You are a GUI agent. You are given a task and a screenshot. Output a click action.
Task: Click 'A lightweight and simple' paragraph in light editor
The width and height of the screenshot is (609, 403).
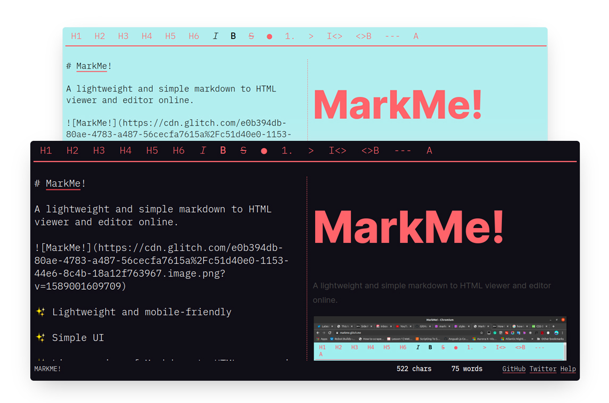(171, 94)
